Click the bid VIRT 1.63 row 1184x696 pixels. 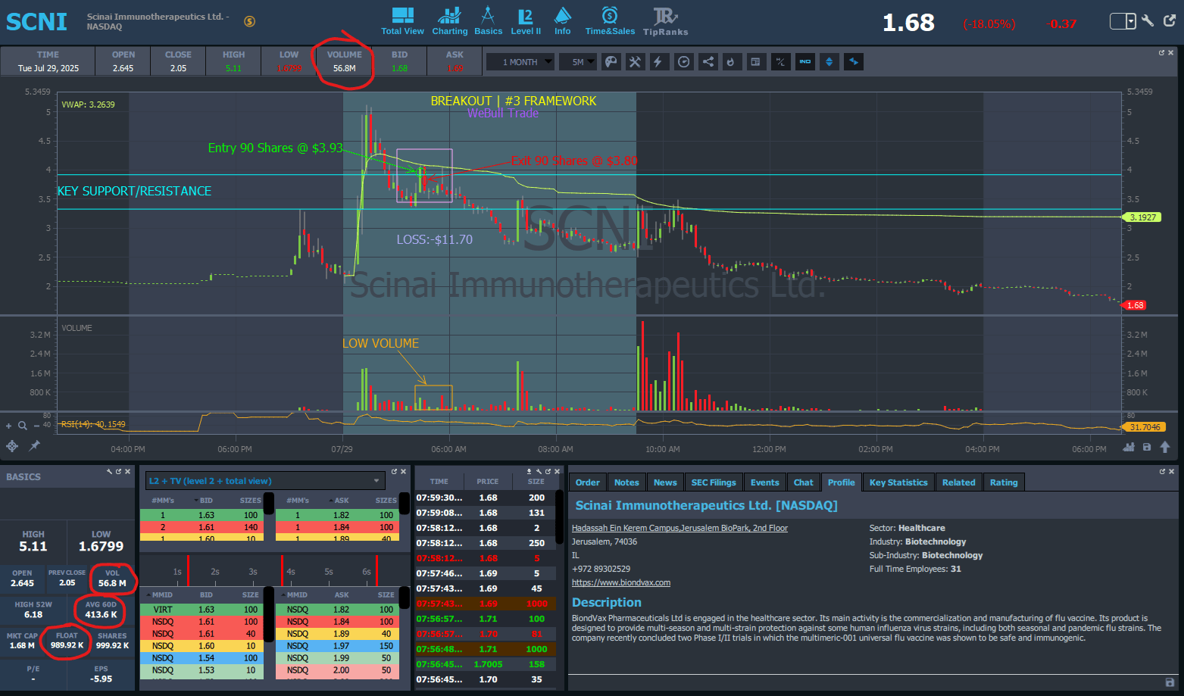pyautogui.click(x=201, y=610)
